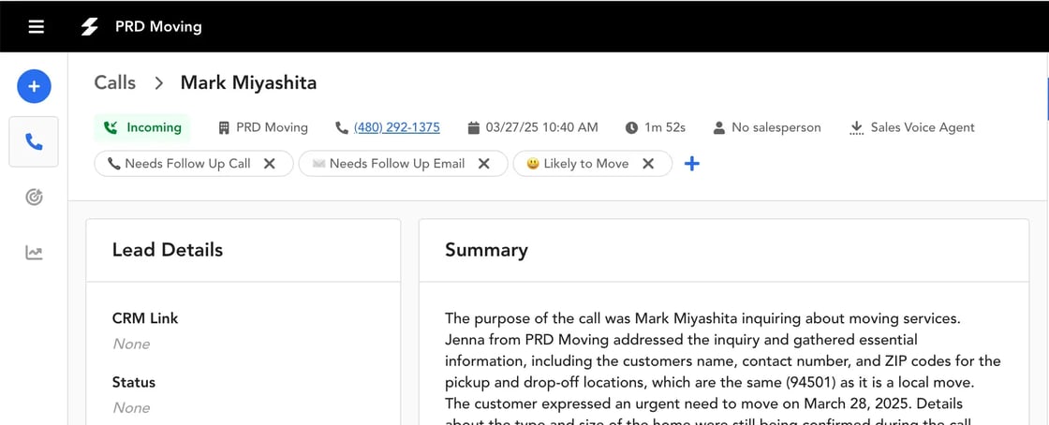Click the phone handset icon beside the number
This screenshot has height=425, width=1049.
(x=342, y=127)
